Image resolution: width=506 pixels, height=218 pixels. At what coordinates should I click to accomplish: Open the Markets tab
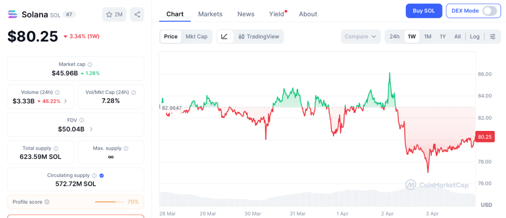(x=210, y=14)
